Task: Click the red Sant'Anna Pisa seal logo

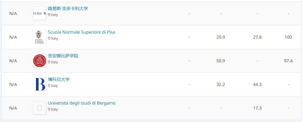Action: pos(39,61)
